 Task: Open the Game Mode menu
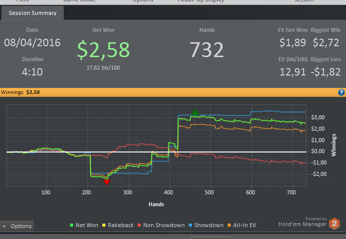coord(79,1)
